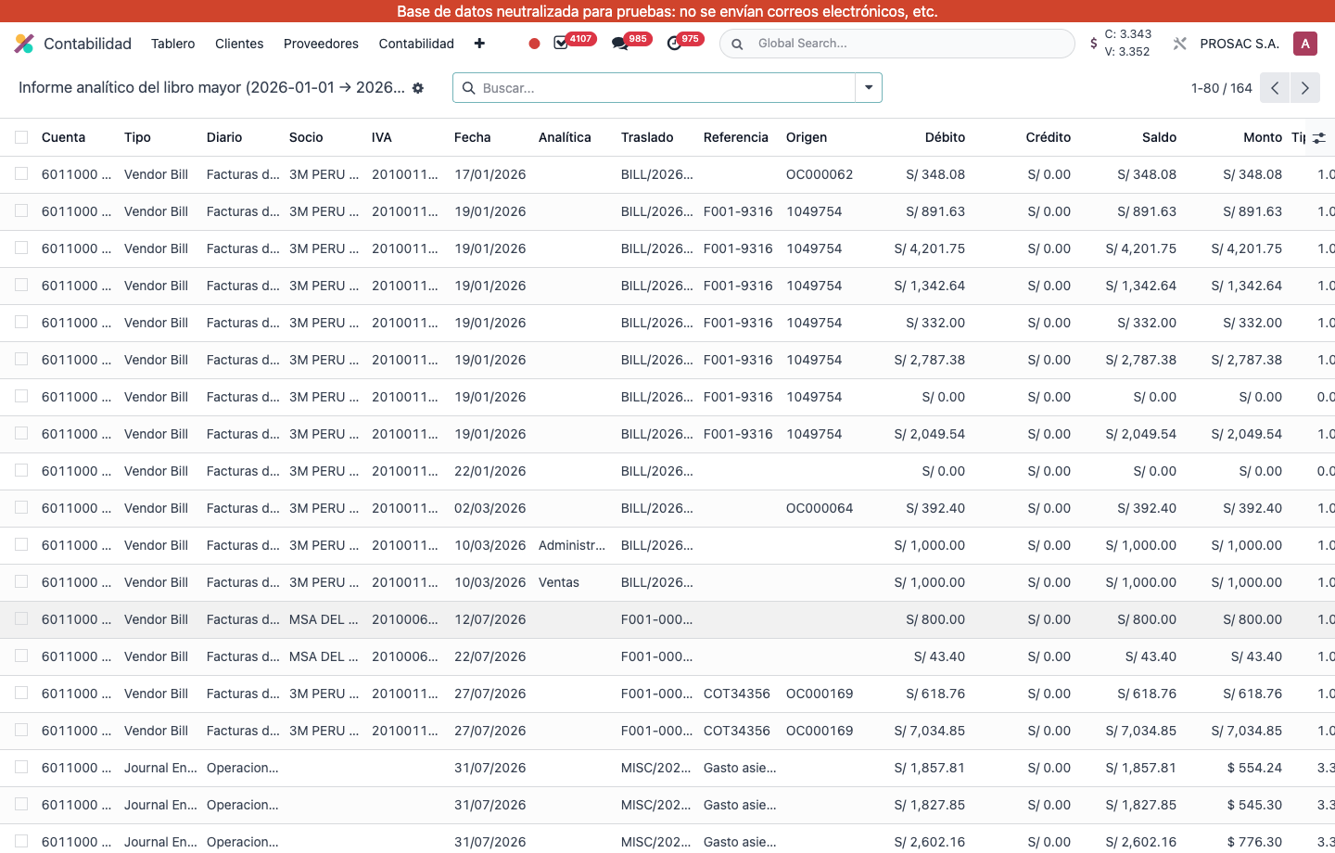Click the dollar currency rate icon
This screenshot has width=1335, height=853.
(1094, 44)
